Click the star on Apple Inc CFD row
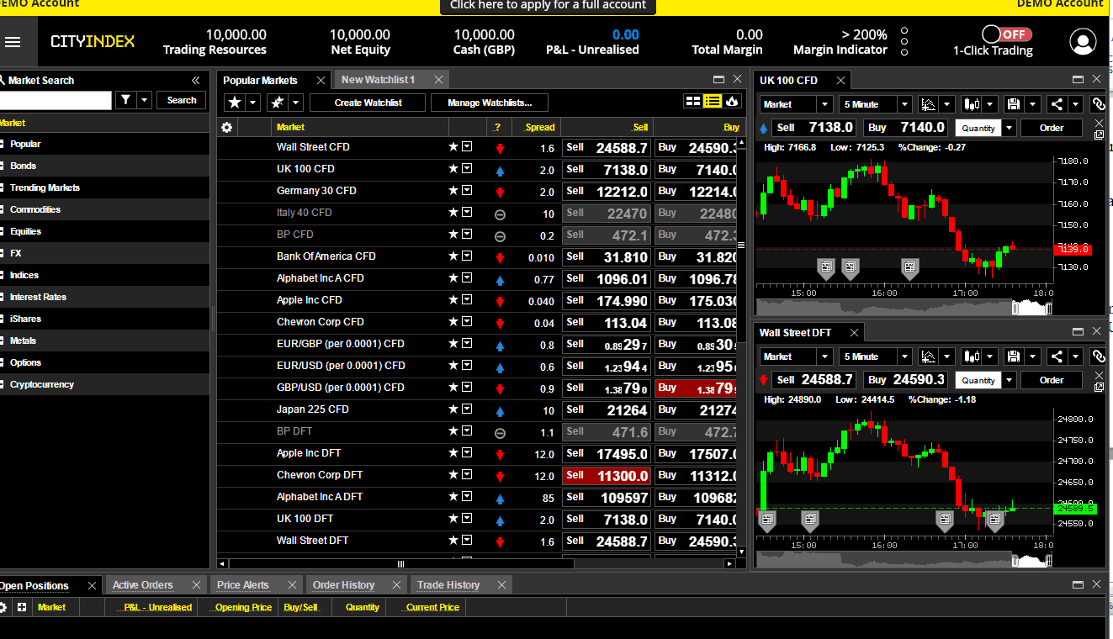1113x639 pixels. point(453,300)
